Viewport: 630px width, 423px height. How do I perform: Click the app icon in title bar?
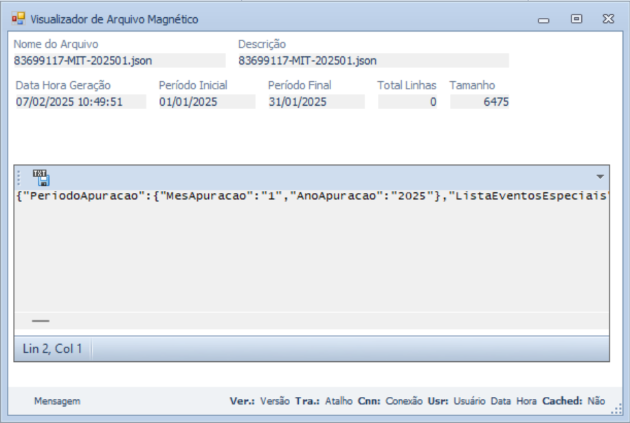(18, 19)
